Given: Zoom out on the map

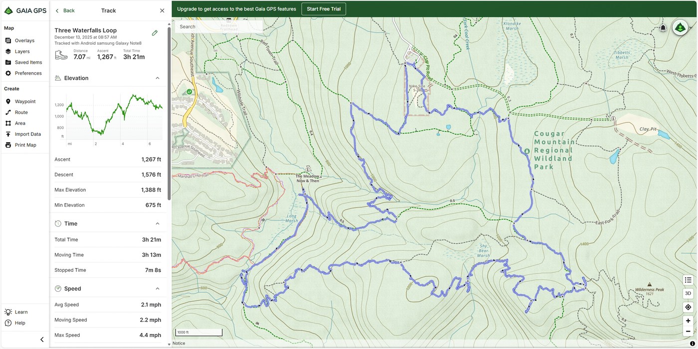Looking at the screenshot, I should [688, 332].
